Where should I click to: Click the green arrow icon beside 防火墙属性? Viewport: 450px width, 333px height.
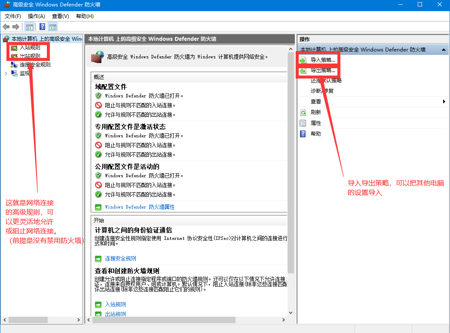[x=98, y=207]
